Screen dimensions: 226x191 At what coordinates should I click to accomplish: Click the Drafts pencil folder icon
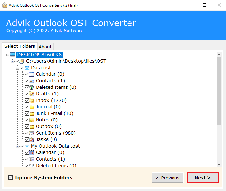coord(32,94)
